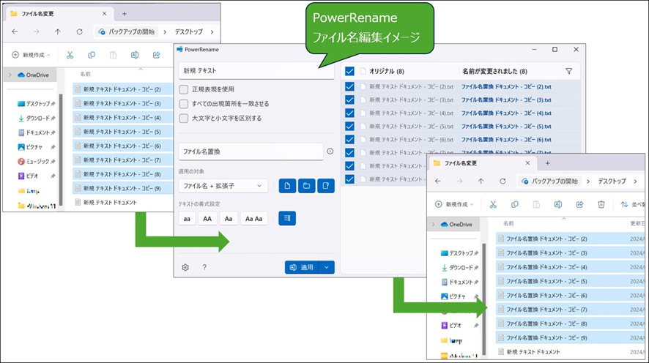649x363 pixels.
Task: Click Share icon in left Explorer toolbar
Action: [x=157, y=55]
